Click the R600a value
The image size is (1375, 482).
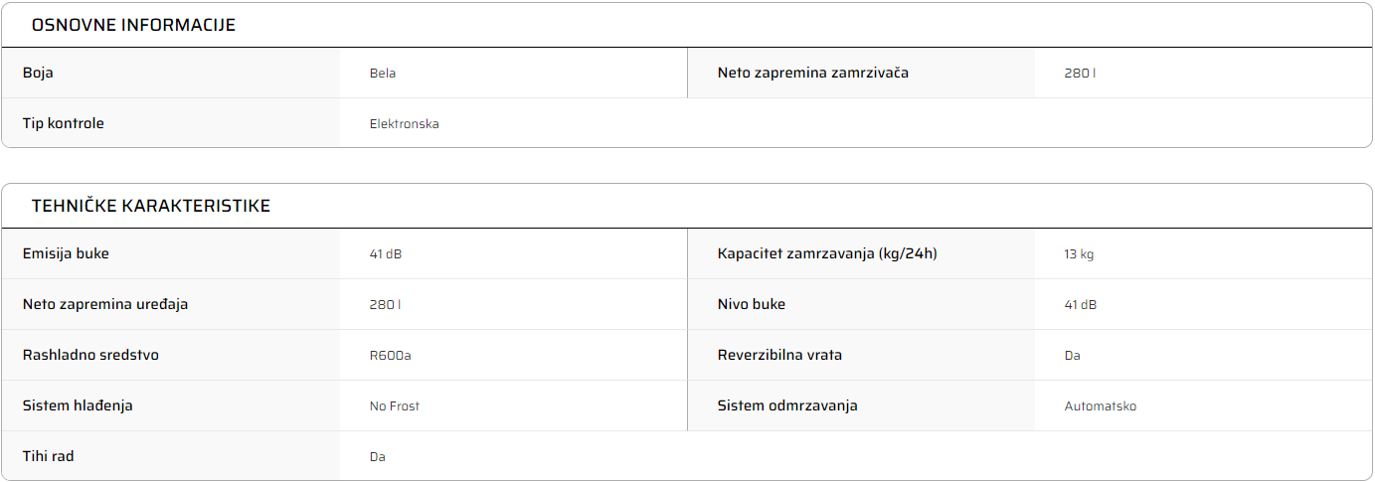tap(391, 356)
